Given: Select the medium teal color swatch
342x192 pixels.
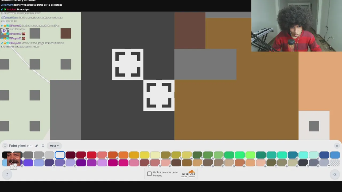Looking at the screenshot, I should pyautogui.click(x=271, y=155).
